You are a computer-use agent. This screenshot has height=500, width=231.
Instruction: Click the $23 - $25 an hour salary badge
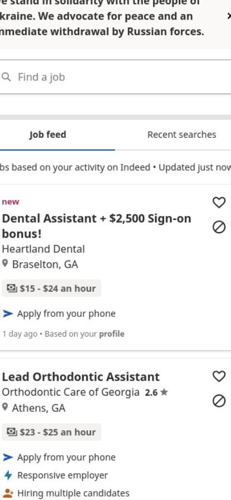pos(51,432)
